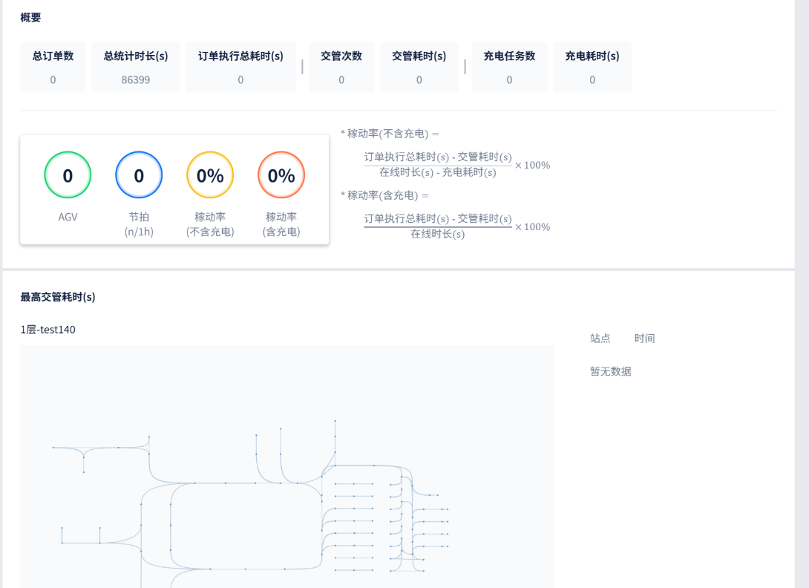This screenshot has height=588, width=809.
Task: Click the 1层-test140 map label
Action: 48,330
